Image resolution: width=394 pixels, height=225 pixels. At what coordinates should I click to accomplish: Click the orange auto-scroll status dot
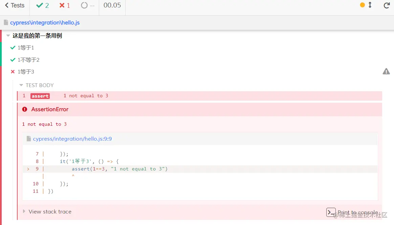point(362,5)
